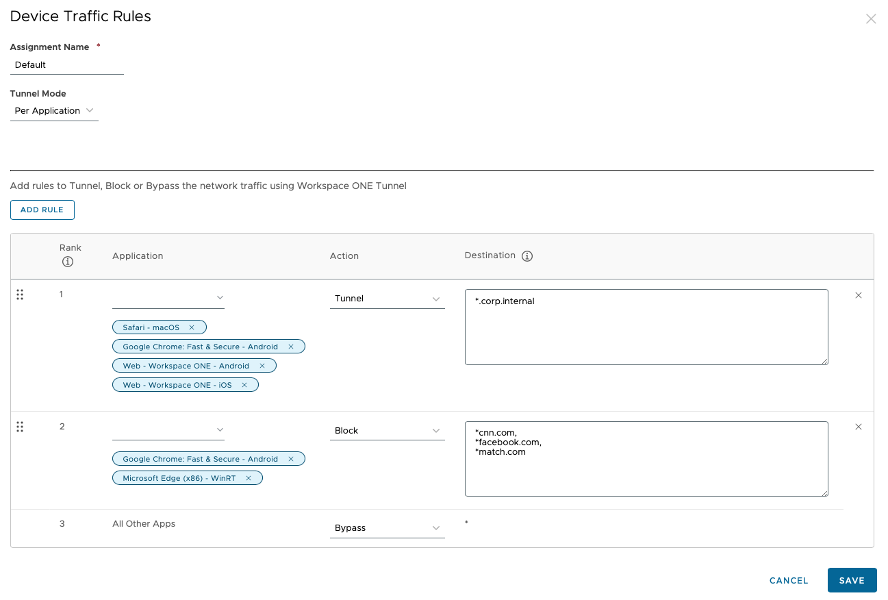Click the Assignment Name input field
This screenshot has width=888, height=600.
pyautogui.click(x=66, y=65)
